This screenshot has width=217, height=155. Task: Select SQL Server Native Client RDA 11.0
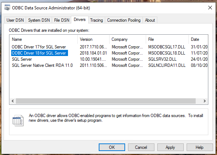(x=42, y=65)
